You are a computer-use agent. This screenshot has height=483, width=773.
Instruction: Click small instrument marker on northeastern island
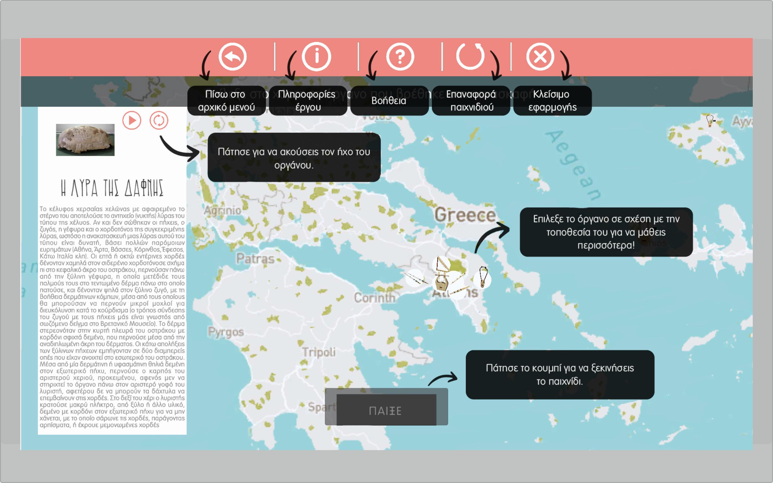[x=710, y=121]
